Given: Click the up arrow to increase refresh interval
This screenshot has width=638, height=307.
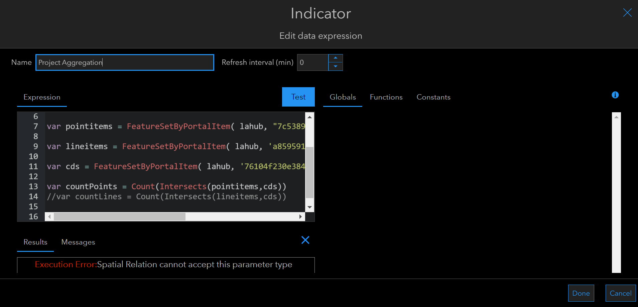Looking at the screenshot, I should (336, 57).
